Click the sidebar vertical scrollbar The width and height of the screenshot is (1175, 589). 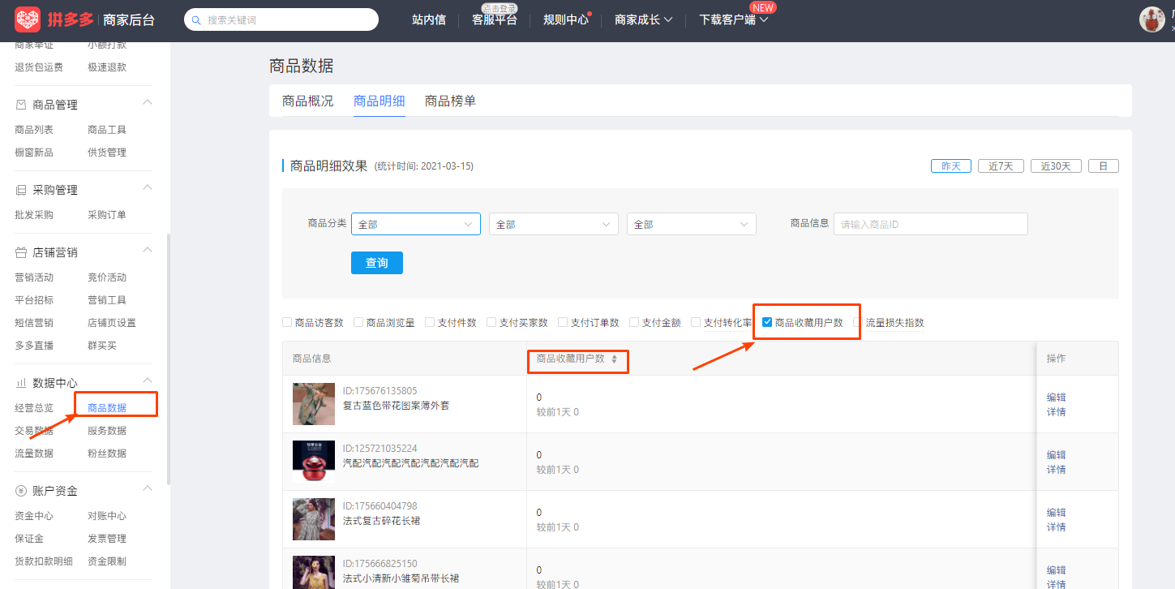pyautogui.click(x=168, y=359)
